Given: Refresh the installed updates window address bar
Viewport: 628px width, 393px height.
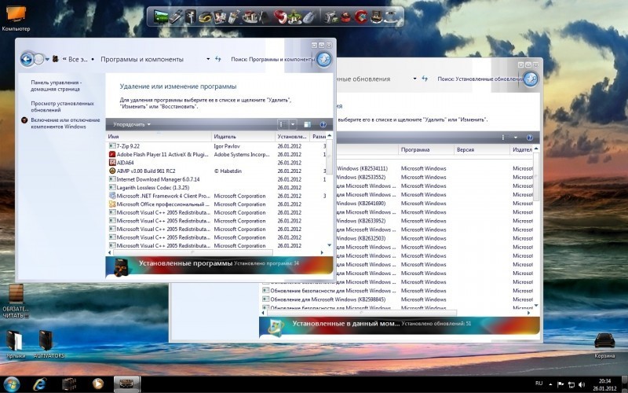Looking at the screenshot, I should 425,79.
